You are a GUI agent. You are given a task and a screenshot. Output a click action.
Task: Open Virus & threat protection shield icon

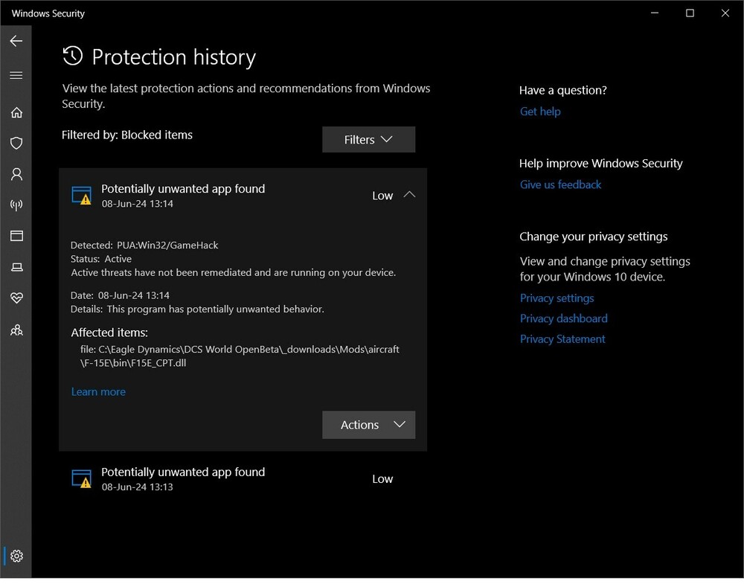click(16, 143)
